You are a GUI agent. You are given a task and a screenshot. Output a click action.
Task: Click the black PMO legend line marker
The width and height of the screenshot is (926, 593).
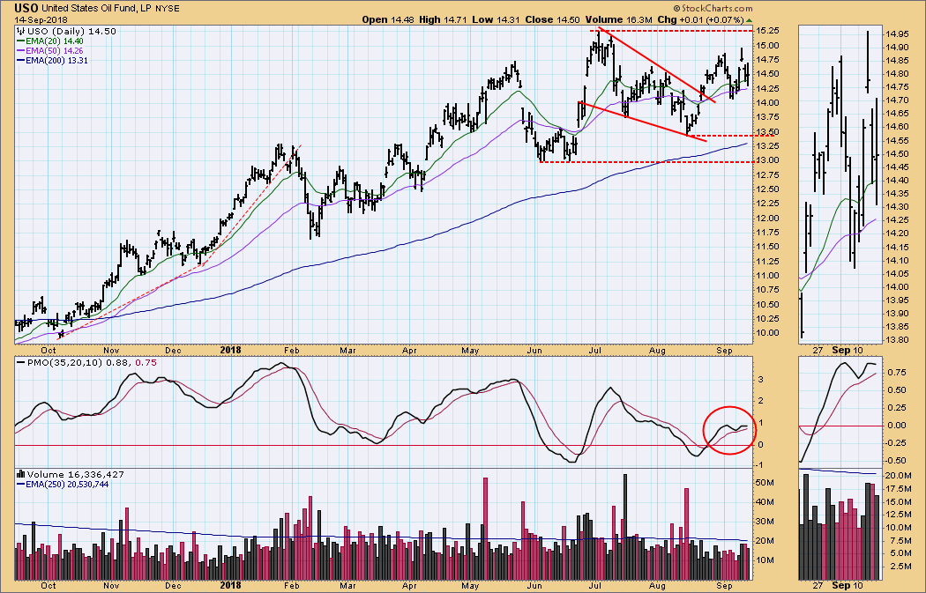click(x=21, y=361)
